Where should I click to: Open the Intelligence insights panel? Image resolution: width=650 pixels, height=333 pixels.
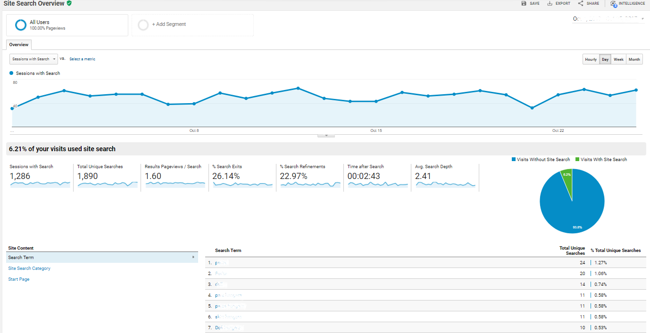click(x=613, y=4)
